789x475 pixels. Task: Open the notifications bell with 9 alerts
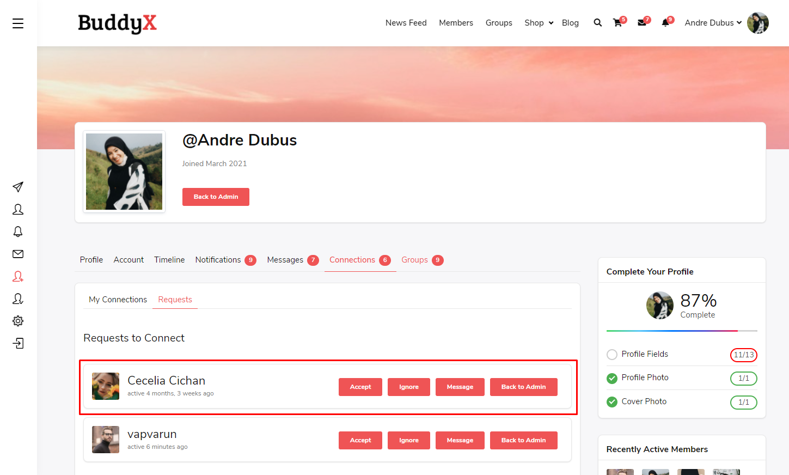(665, 23)
